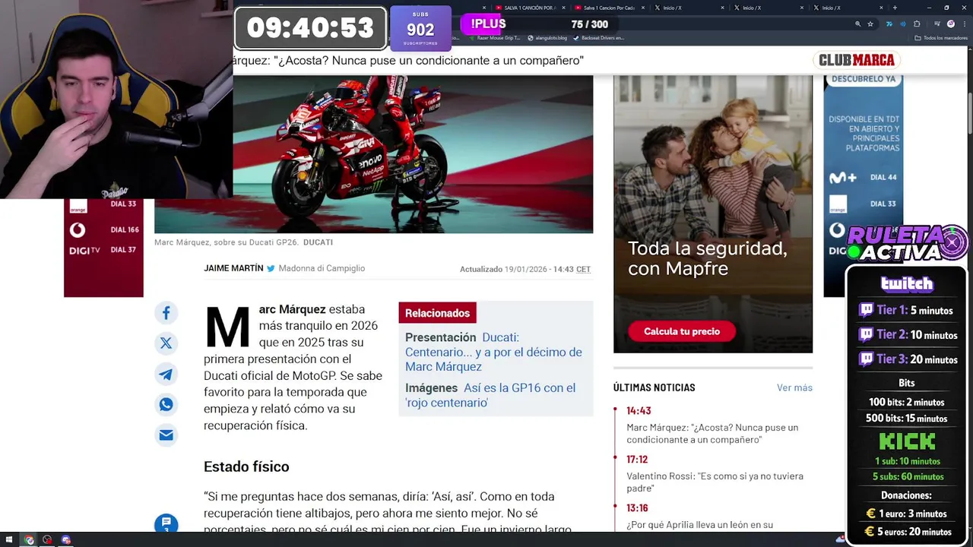This screenshot has height=547, width=973.
Task: Click the 'Relacionados' header label
Action: 437,313
